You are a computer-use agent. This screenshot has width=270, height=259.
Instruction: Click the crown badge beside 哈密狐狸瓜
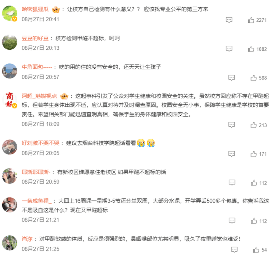(x=56, y=10)
